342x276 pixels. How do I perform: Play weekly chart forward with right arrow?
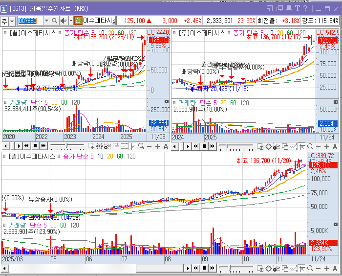(188, 146)
